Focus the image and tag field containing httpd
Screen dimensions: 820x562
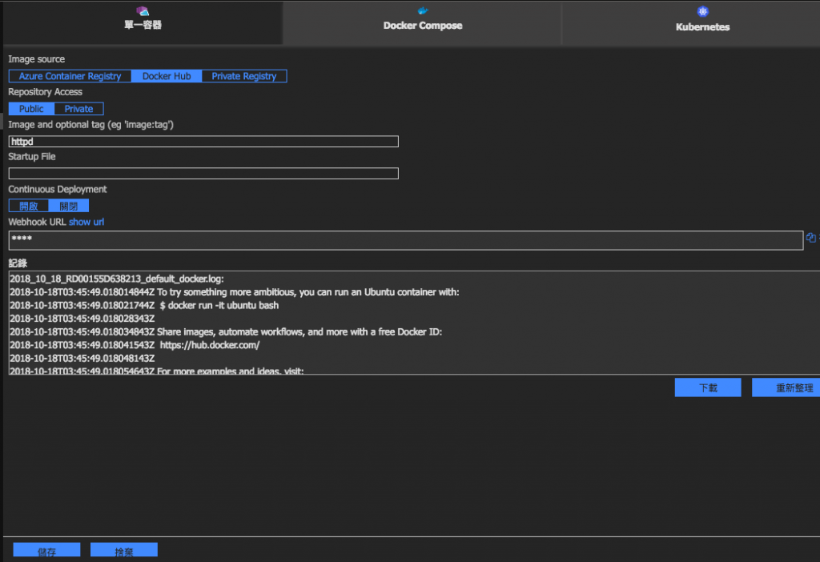[x=203, y=141]
